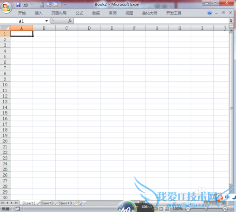Open the round Office Button menu
The width and height of the screenshot is (236, 212).
6,8
